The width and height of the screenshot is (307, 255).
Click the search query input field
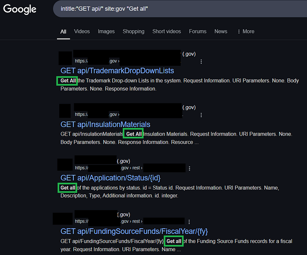[x=180, y=9]
